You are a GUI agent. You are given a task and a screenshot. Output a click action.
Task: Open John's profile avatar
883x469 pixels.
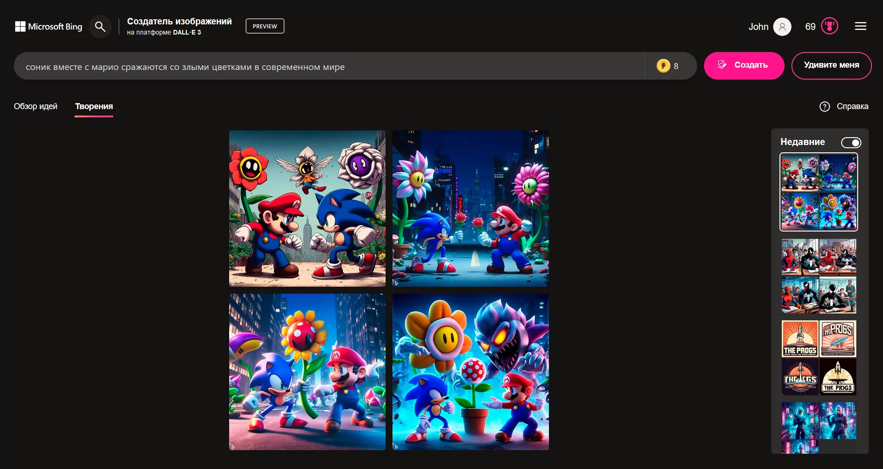tap(782, 27)
